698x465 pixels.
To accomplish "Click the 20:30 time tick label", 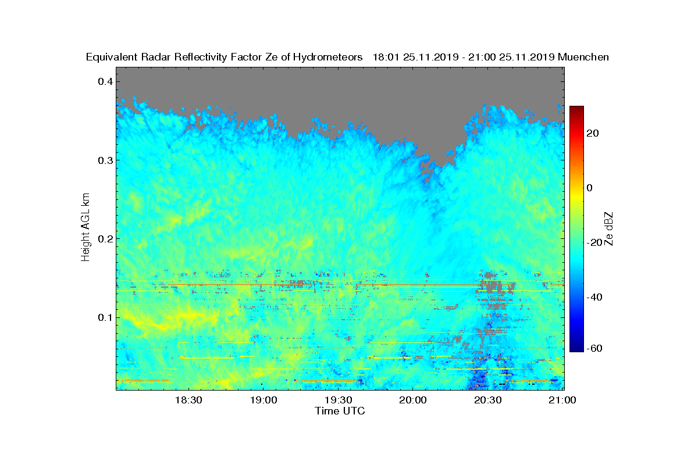I will tap(488, 400).
